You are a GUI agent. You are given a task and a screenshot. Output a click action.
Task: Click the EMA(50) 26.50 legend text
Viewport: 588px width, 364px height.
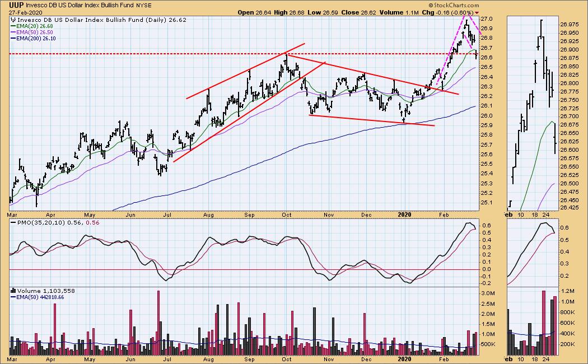[x=35, y=32]
